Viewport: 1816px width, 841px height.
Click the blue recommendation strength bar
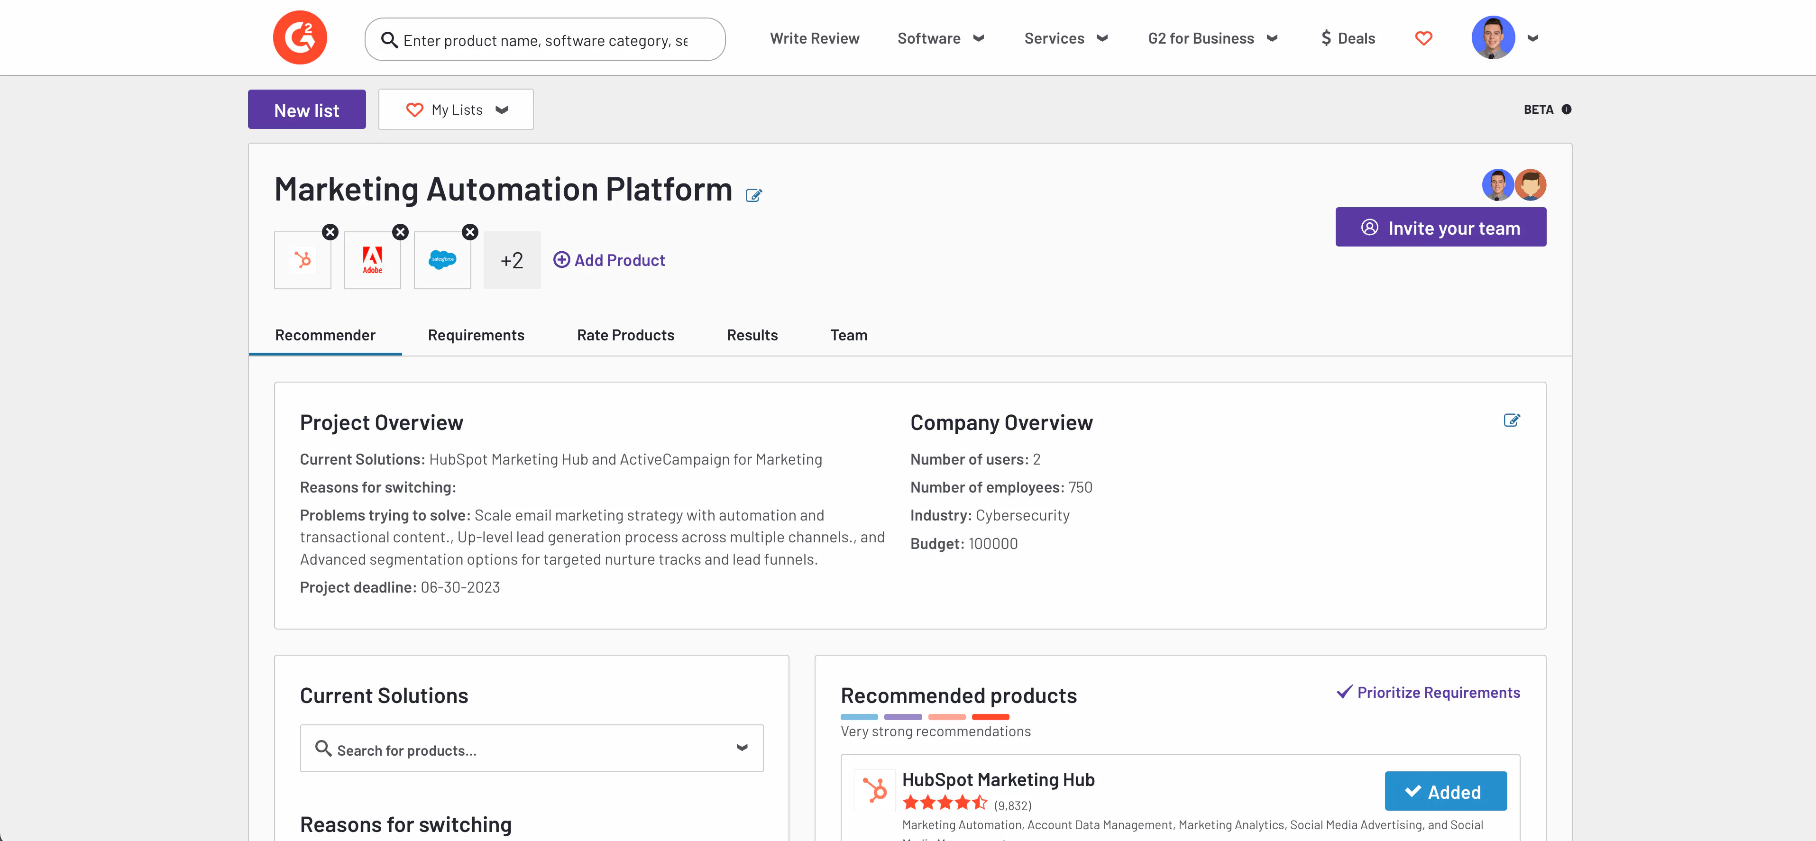coord(859,717)
